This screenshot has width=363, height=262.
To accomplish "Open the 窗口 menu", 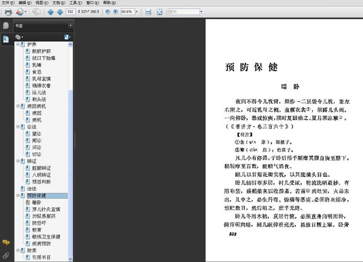I will pos(93,3).
